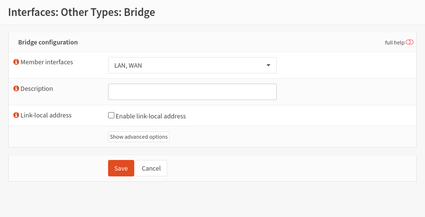The image size is (425, 217).
Task: Click the 'Description' field label
Action: coord(37,89)
